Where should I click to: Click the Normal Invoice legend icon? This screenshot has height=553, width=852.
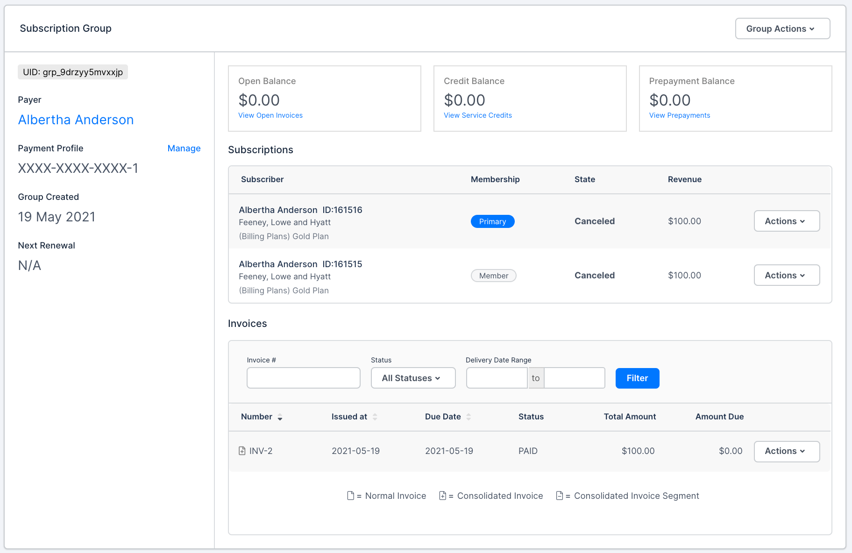tap(350, 496)
